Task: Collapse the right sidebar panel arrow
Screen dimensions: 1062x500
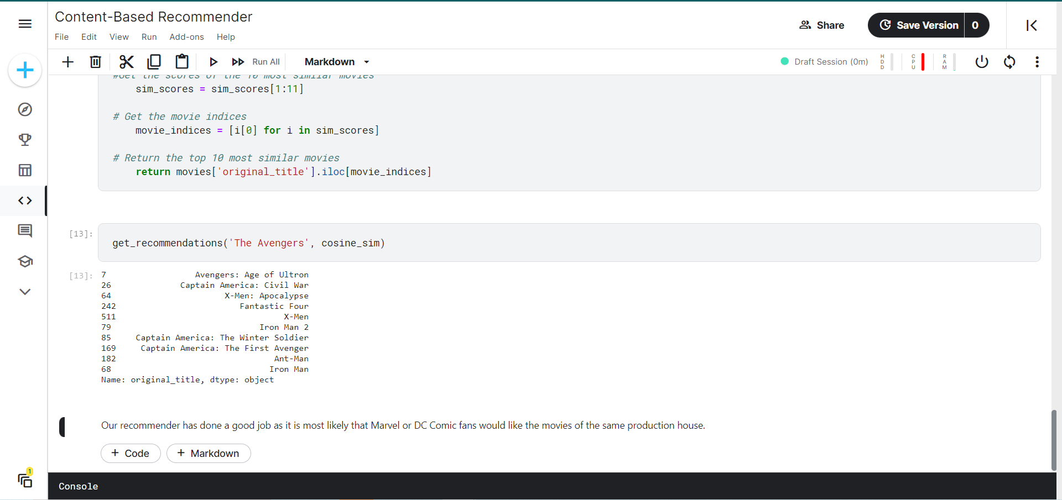Action: click(1032, 25)
